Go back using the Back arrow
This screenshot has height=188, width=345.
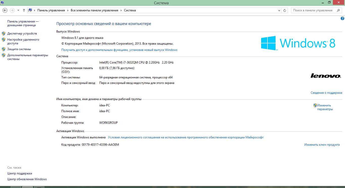click(5, 10)
